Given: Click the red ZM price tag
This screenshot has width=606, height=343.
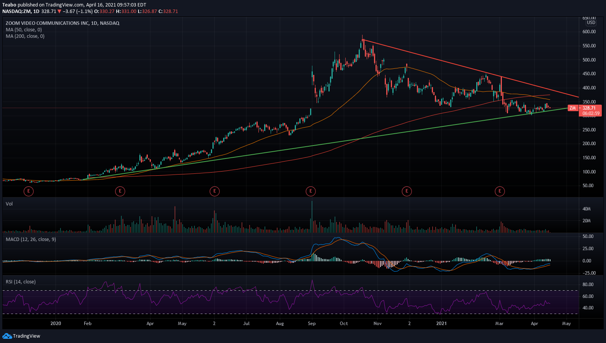Looking at the screenshot, I should point(573,108).
